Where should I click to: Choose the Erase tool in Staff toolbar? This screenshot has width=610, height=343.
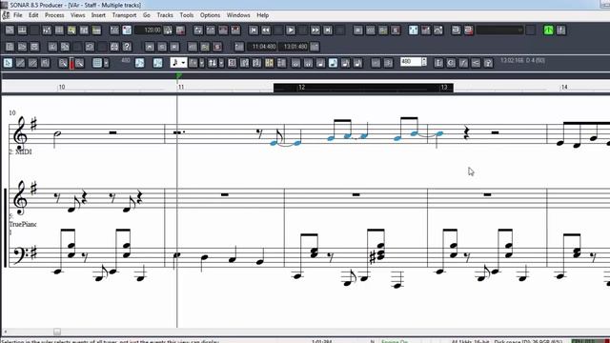point(32,63)
